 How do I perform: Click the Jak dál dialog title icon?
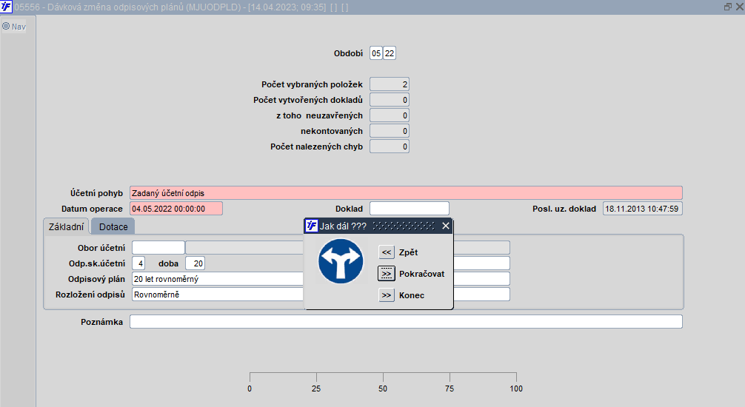tap(312, 226)
